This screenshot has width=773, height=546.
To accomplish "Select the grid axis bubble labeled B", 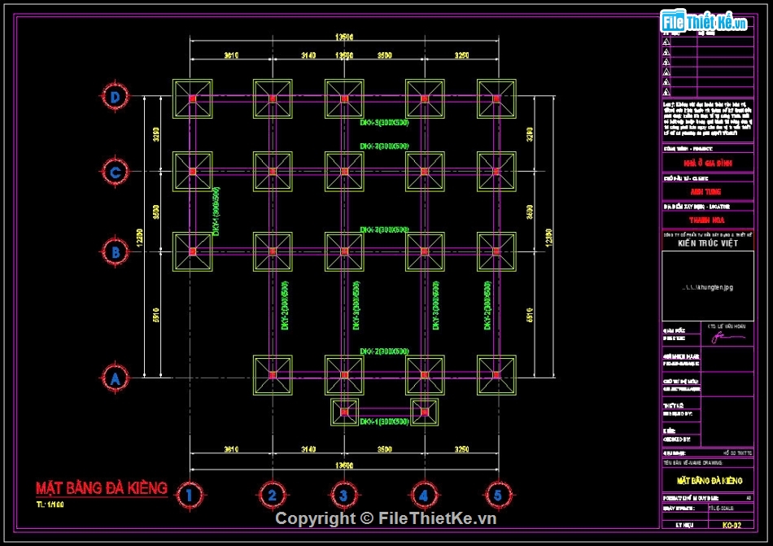I will coord(115,251).
